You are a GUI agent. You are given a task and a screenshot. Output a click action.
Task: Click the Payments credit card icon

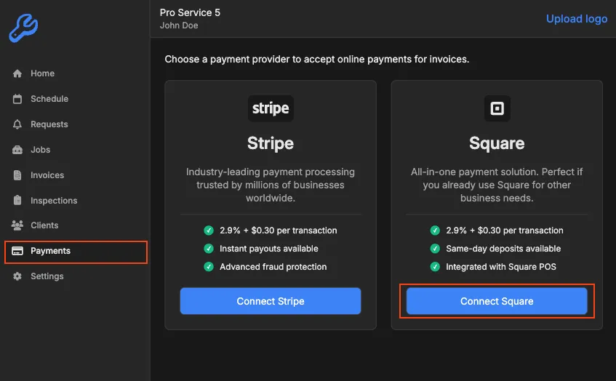[17, 251]
